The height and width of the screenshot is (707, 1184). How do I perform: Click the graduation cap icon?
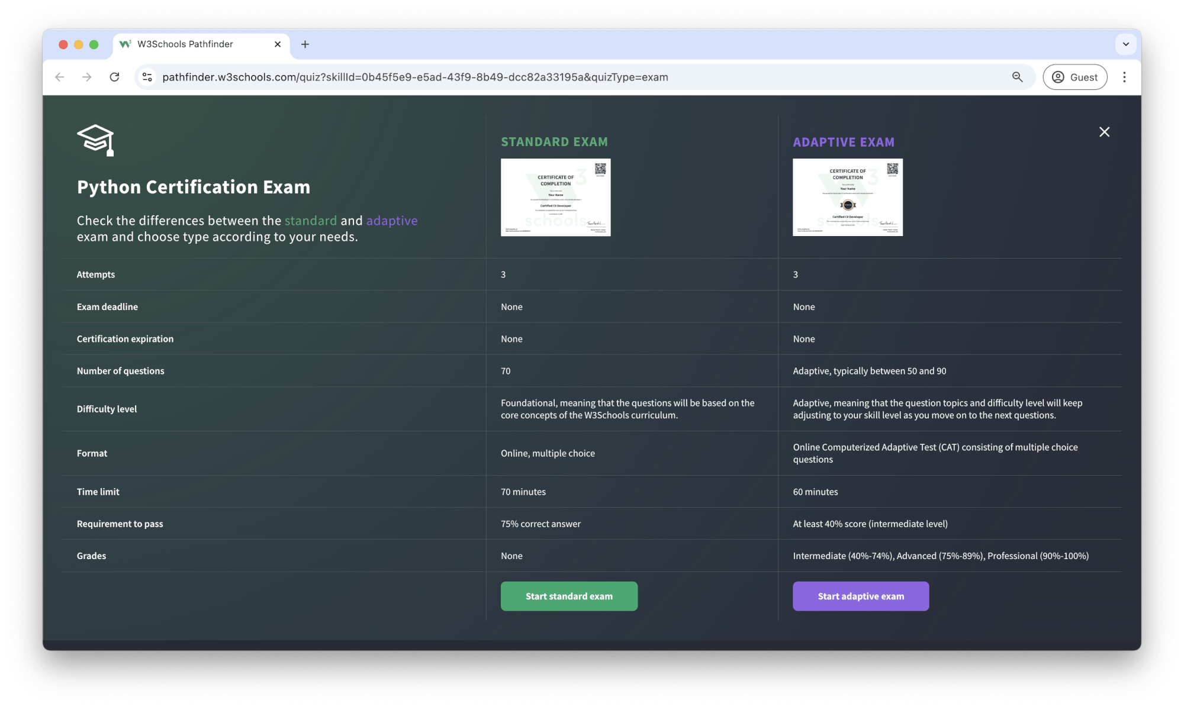[x=95, y=140]
